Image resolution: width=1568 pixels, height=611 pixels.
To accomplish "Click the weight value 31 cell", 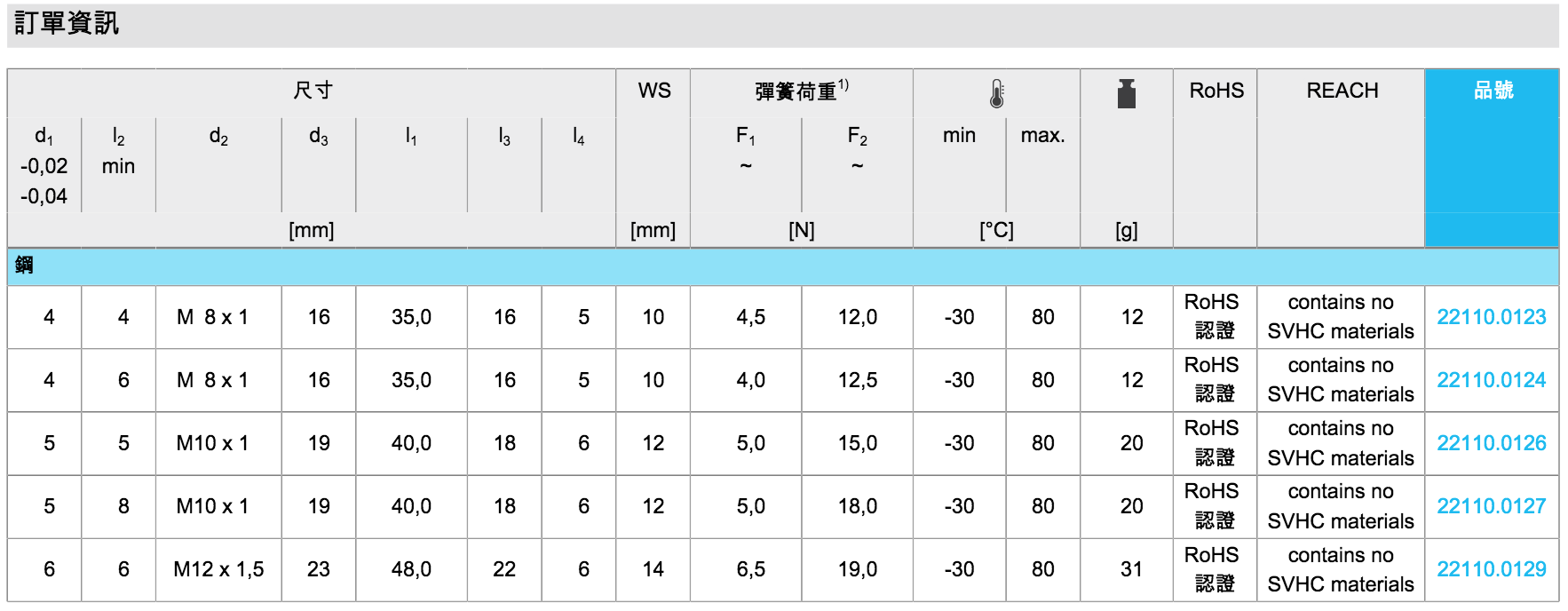I will [x=1131, y=569].
